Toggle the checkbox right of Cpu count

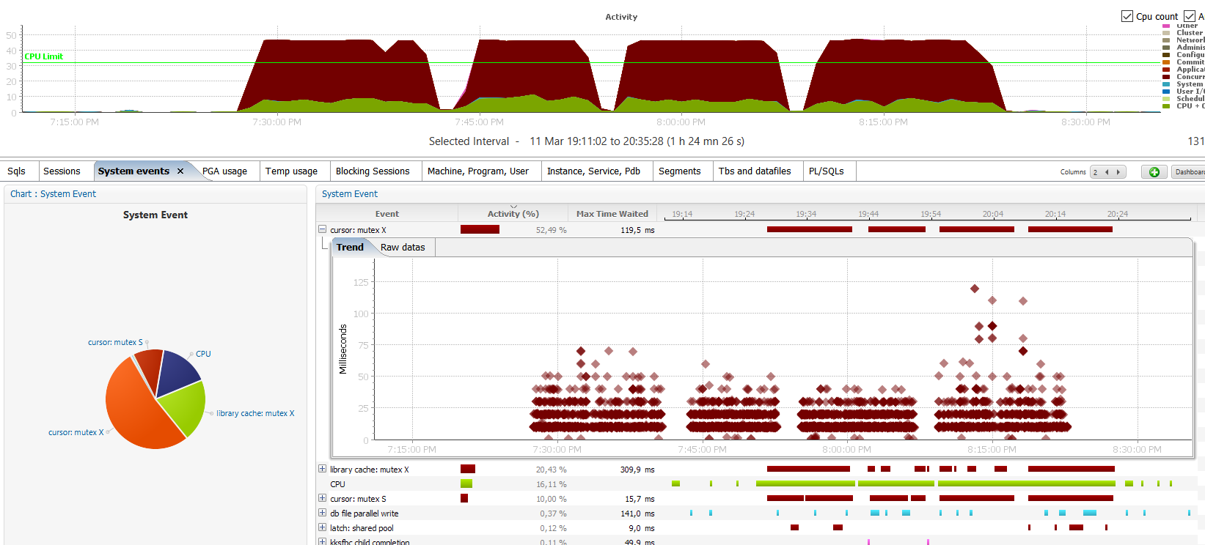coord(1190,16)
